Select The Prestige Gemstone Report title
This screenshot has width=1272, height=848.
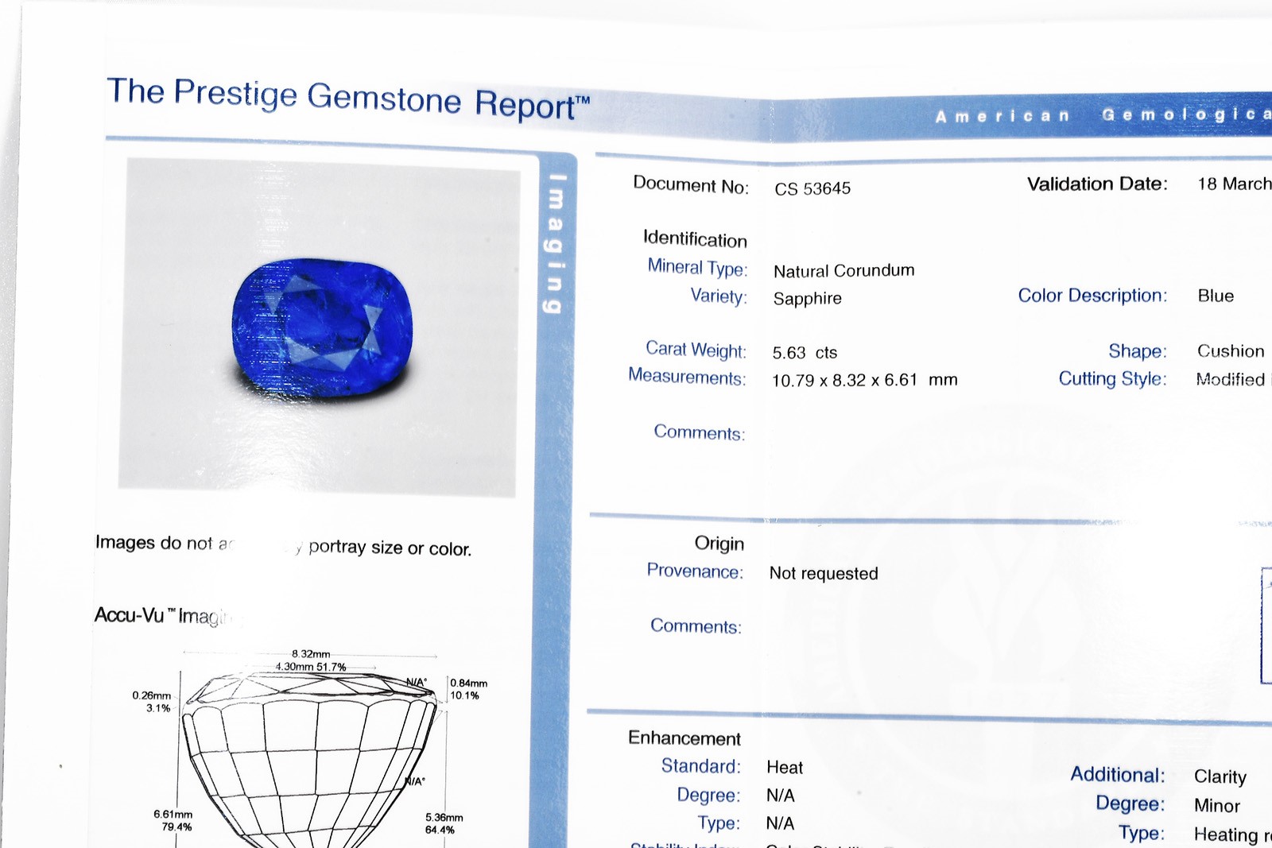pos(348,99)
